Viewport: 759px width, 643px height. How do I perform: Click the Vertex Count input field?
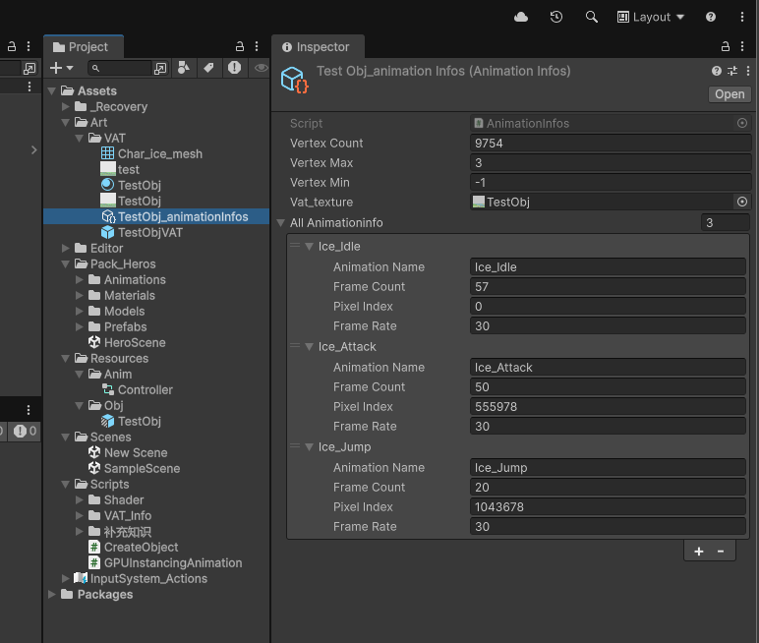tap(610, 144)
